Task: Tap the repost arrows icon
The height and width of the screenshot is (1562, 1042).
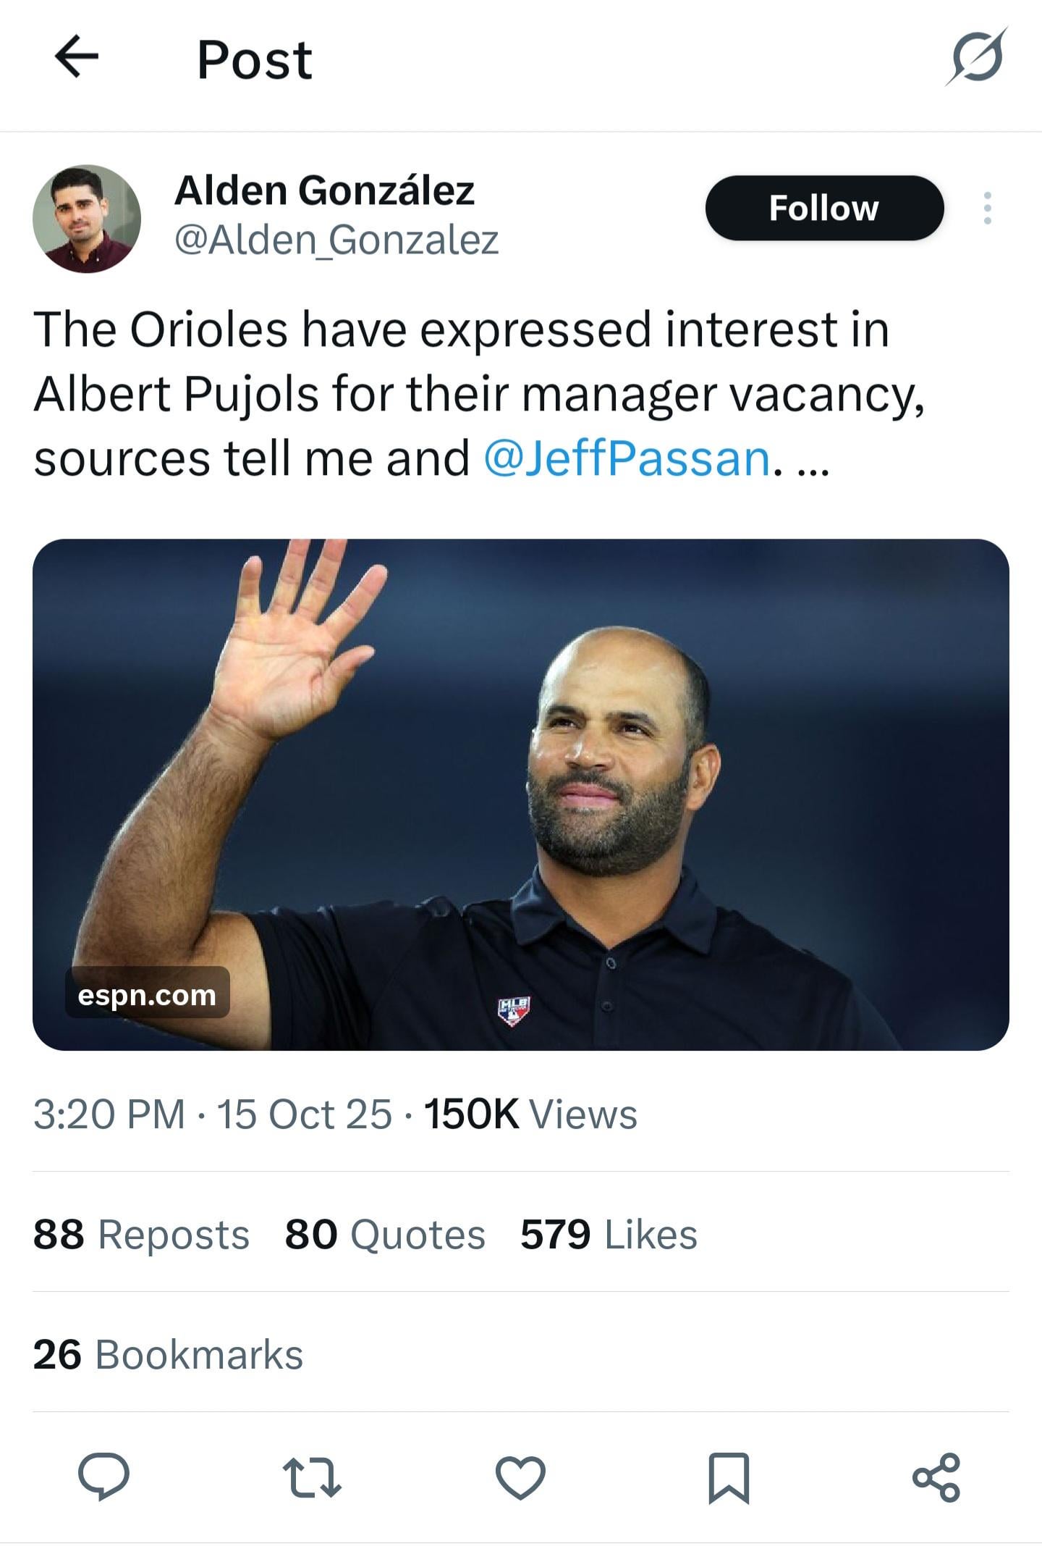Action: 312,1477
